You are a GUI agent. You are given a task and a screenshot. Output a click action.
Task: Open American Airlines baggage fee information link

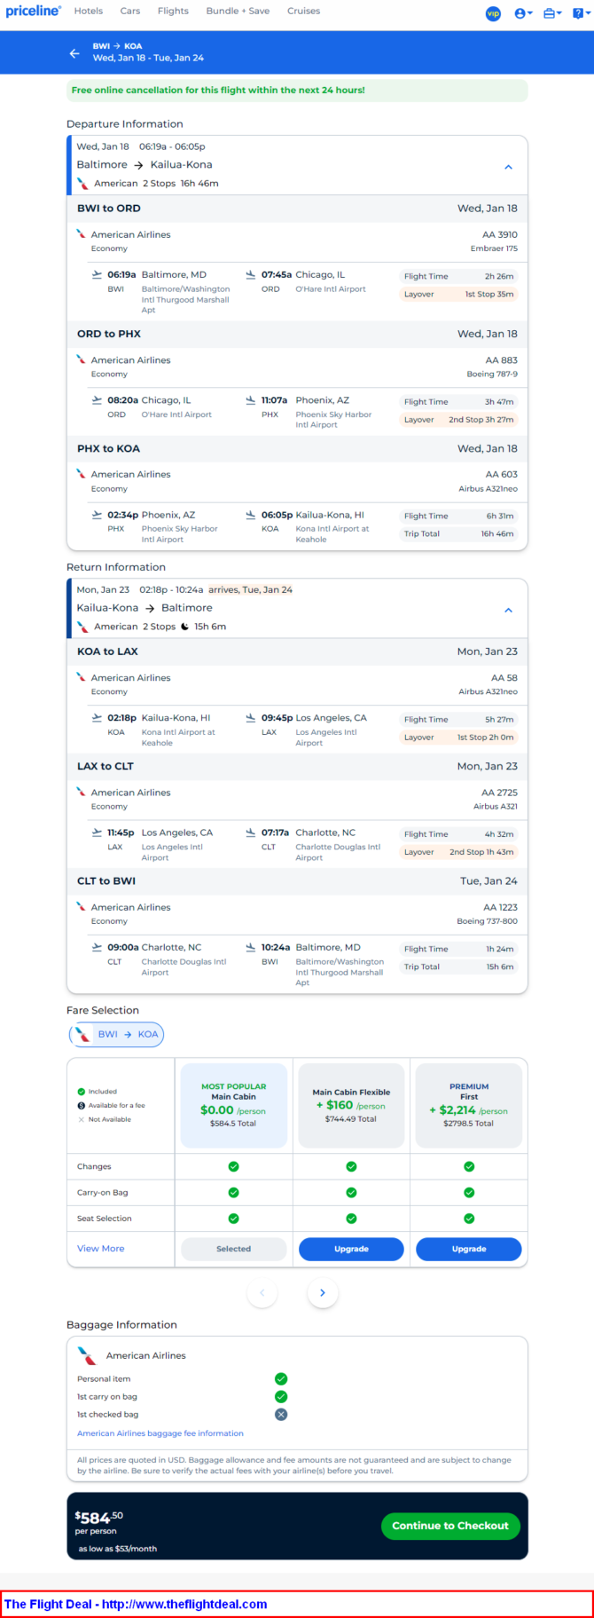tap(160, 1433)
